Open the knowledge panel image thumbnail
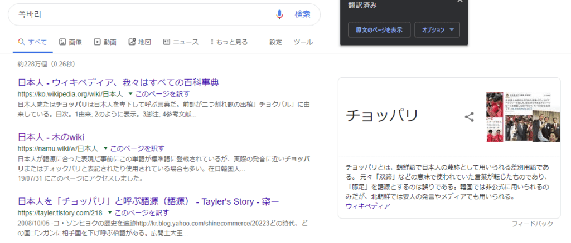This screenshot has width=571, height=243. tap(523, 117)
